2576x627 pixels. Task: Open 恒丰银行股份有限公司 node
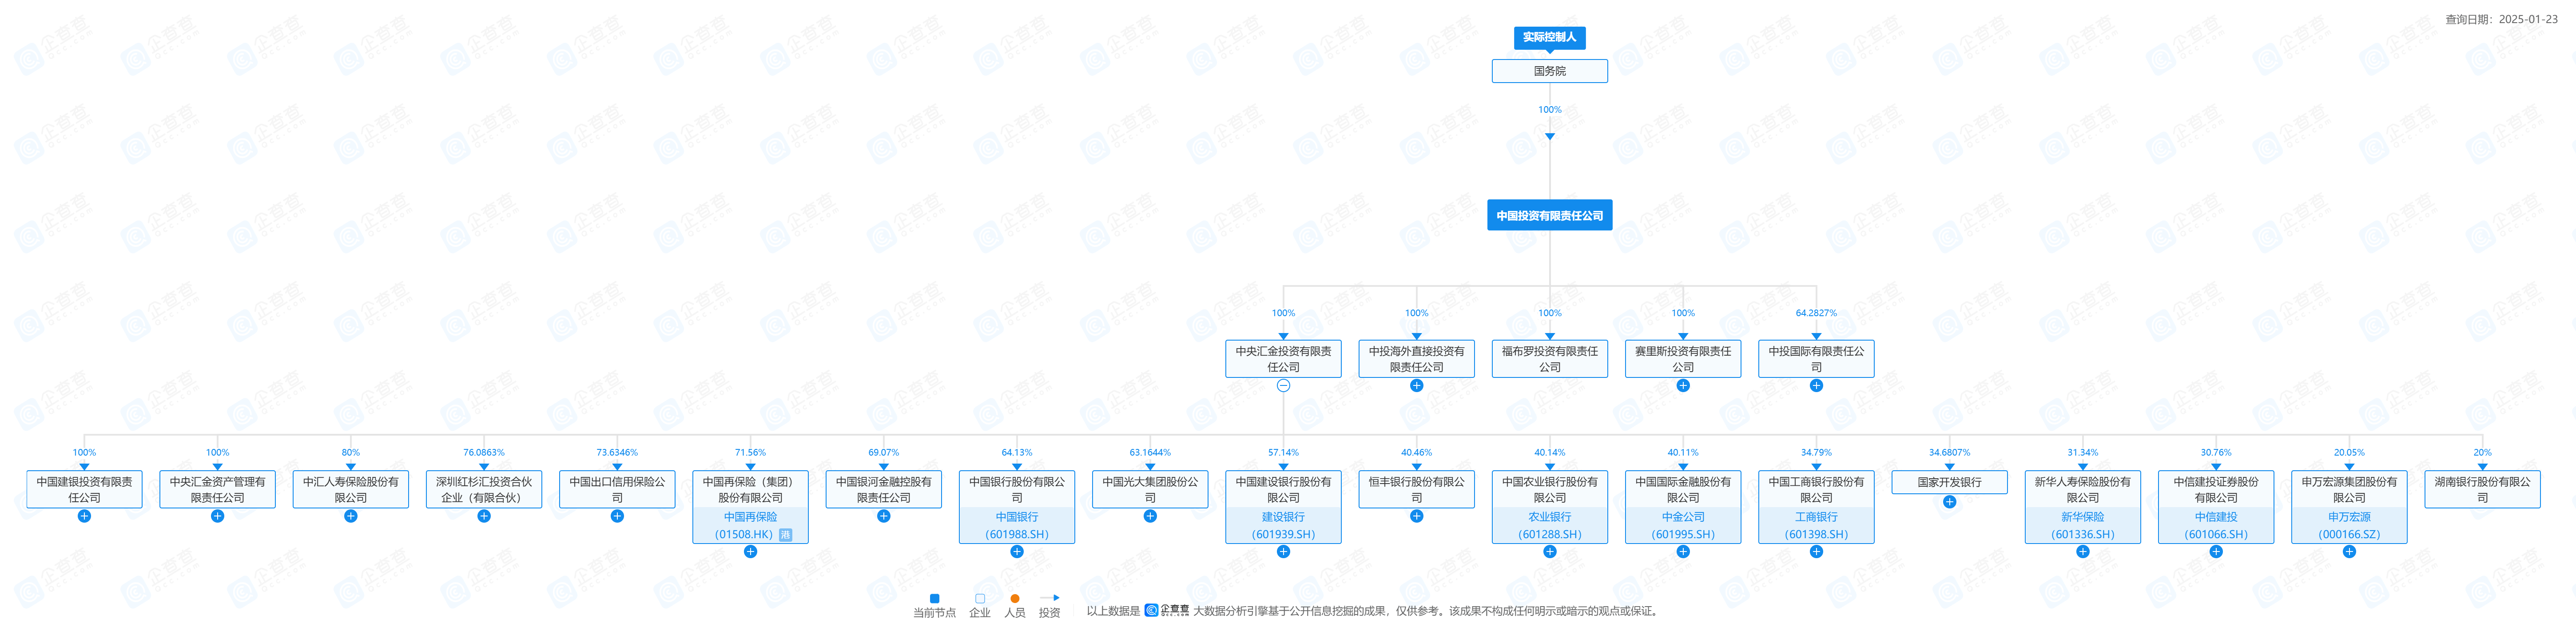[x=1416, y=489]
